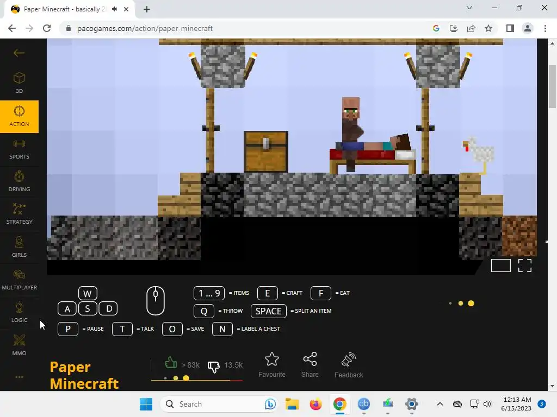Launch Firefox from the taskbar
This screenshot has height=417, width=557.
pyautogui.click(x=316, y=404)
